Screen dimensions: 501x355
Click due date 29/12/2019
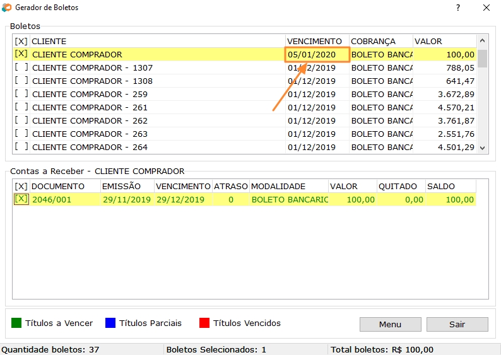click(180, 199)
